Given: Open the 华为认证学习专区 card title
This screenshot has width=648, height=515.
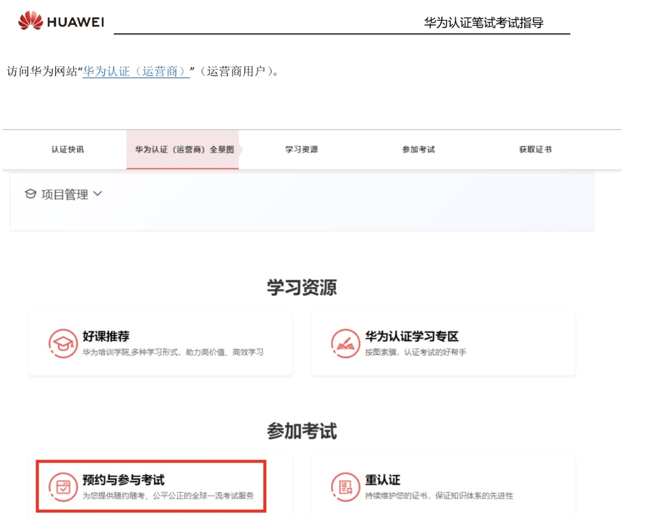Looking at the screenshot, I should (x=412, y=336).
